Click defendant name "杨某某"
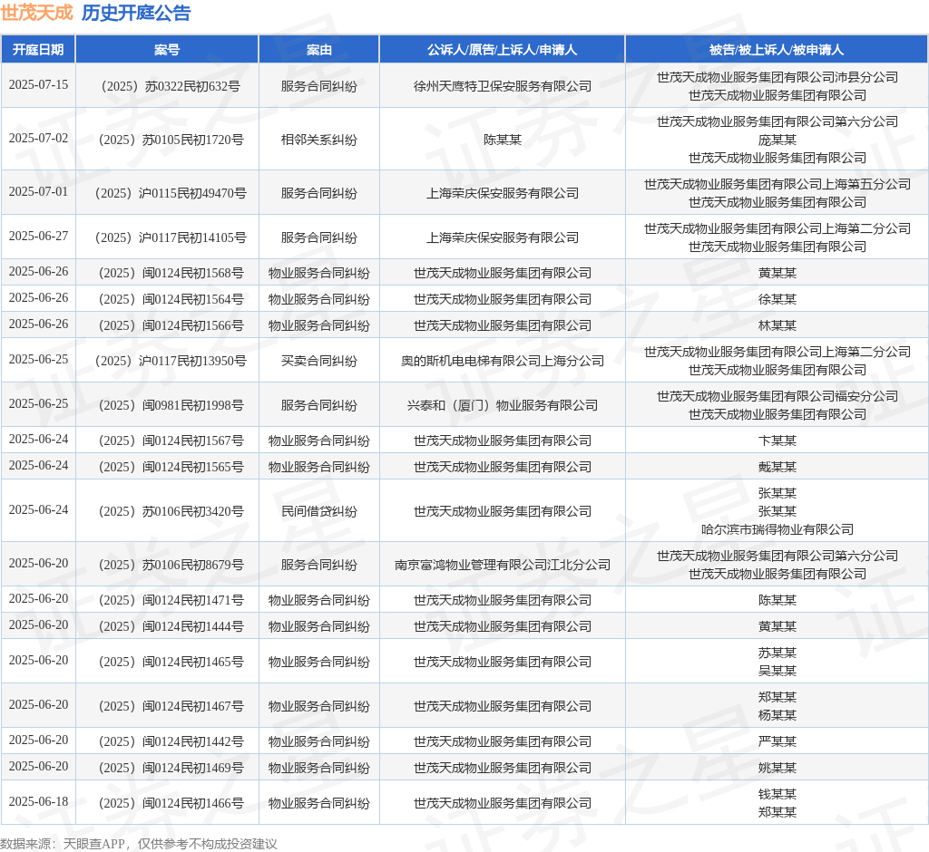Image resolution: width=929 pixels, height=852 pixels. tap(777, 715)
